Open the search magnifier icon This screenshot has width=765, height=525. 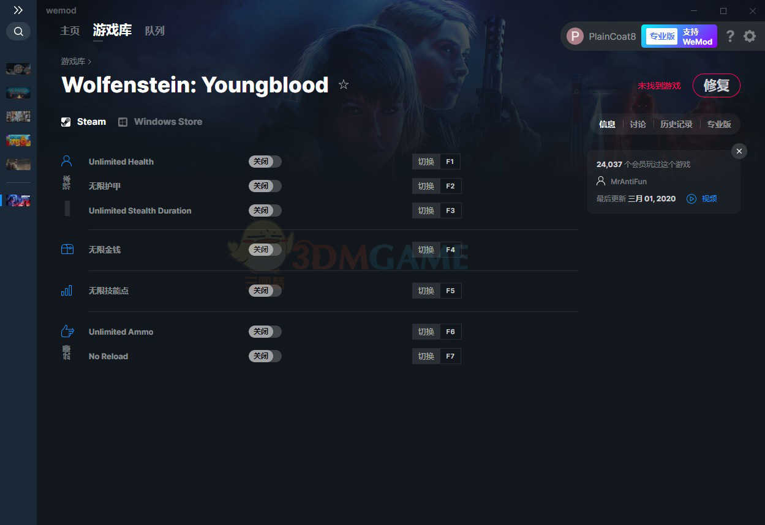point(18,31)
